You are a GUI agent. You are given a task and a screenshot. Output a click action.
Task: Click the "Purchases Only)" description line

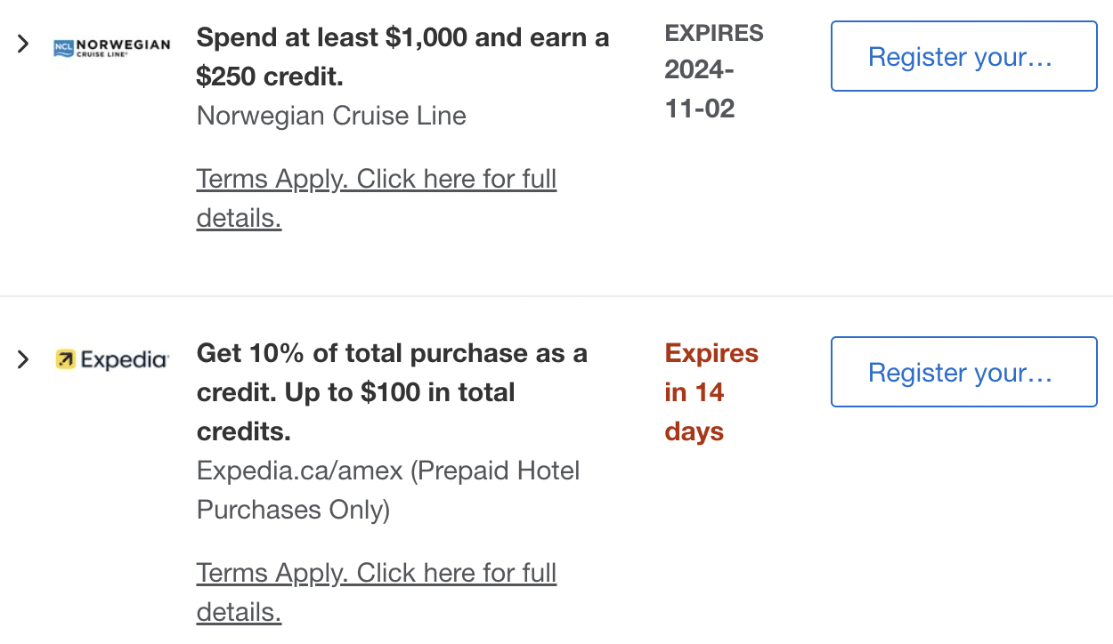click(293, 510)
